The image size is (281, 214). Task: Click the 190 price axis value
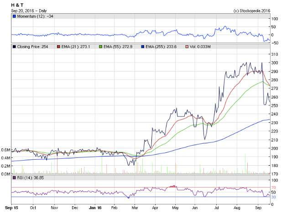(x=274, y=157)
